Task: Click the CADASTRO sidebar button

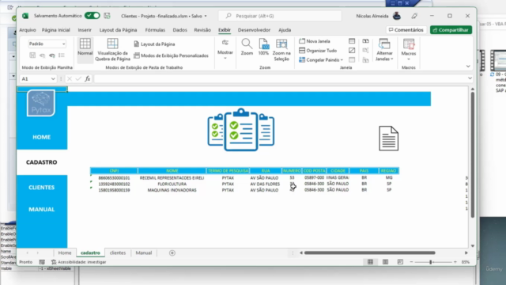Action: click(x=42, y=162)
